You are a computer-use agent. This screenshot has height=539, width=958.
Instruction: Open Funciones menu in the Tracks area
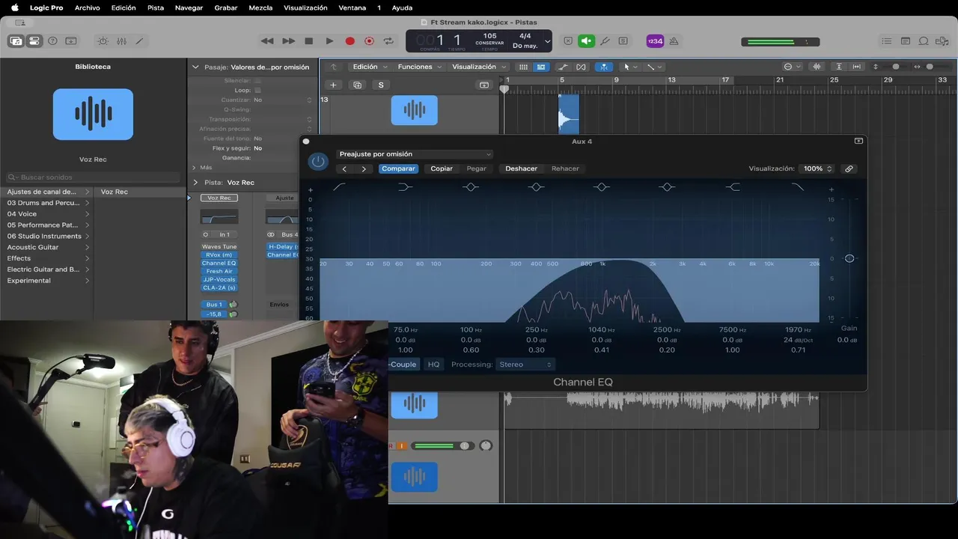click(x=420, y=67)
